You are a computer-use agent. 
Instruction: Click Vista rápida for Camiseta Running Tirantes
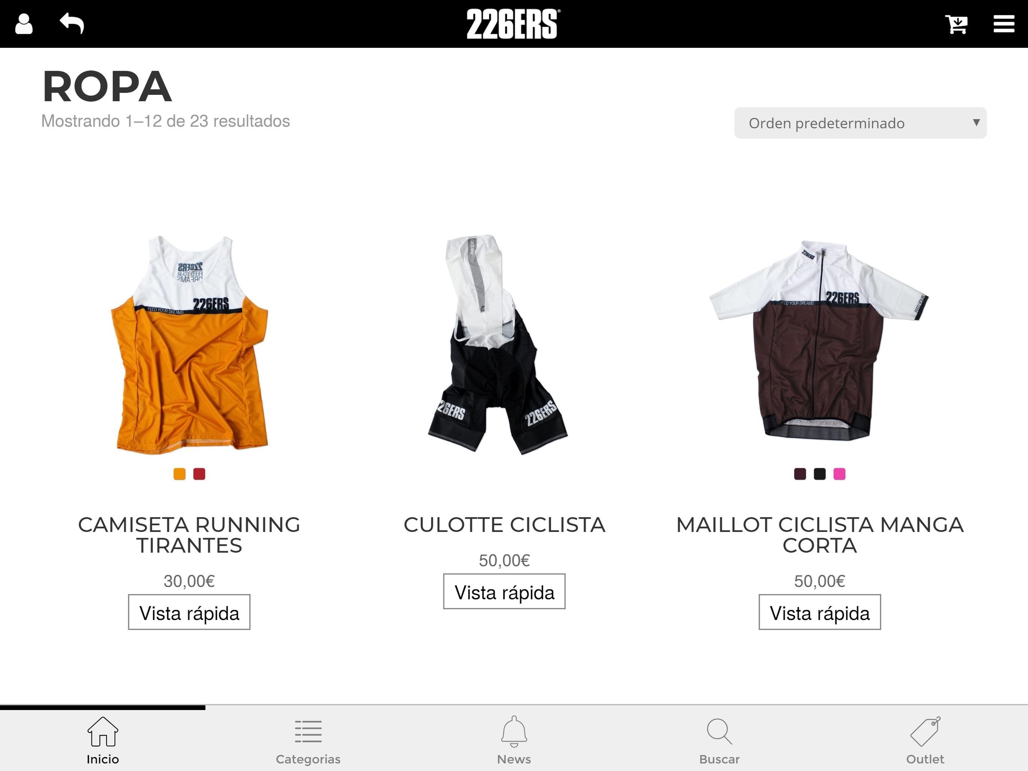(189, 613)
